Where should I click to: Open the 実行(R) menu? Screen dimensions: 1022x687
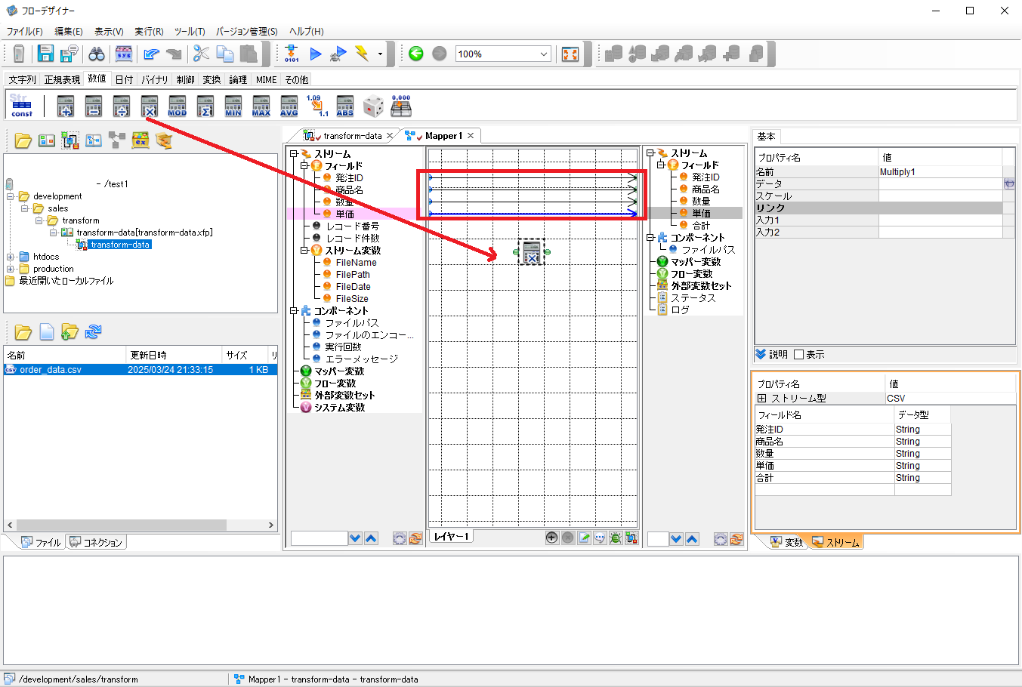149,32
